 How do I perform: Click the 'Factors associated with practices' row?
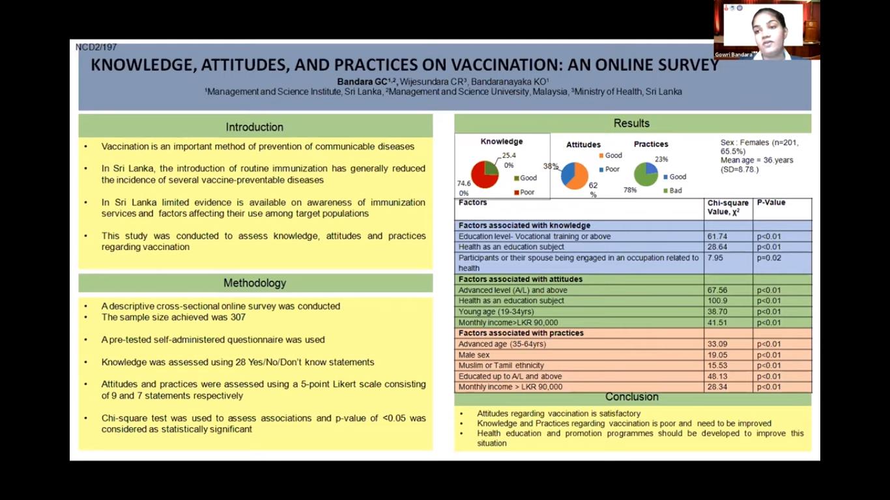click(633, 333)
